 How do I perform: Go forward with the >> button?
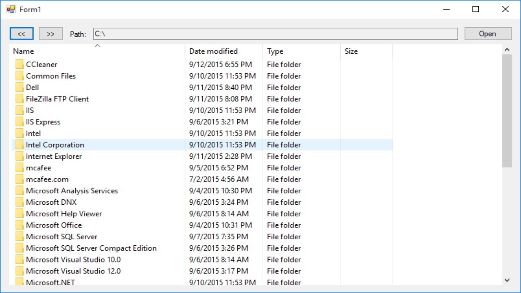click(50, 34)
